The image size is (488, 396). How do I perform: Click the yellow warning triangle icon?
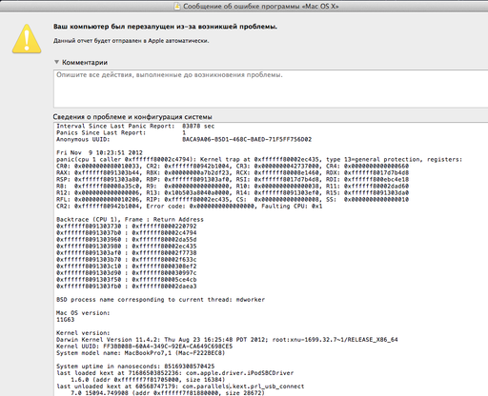coord(27,39)
